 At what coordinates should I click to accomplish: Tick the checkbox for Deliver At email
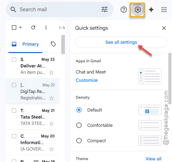[14, 59]
